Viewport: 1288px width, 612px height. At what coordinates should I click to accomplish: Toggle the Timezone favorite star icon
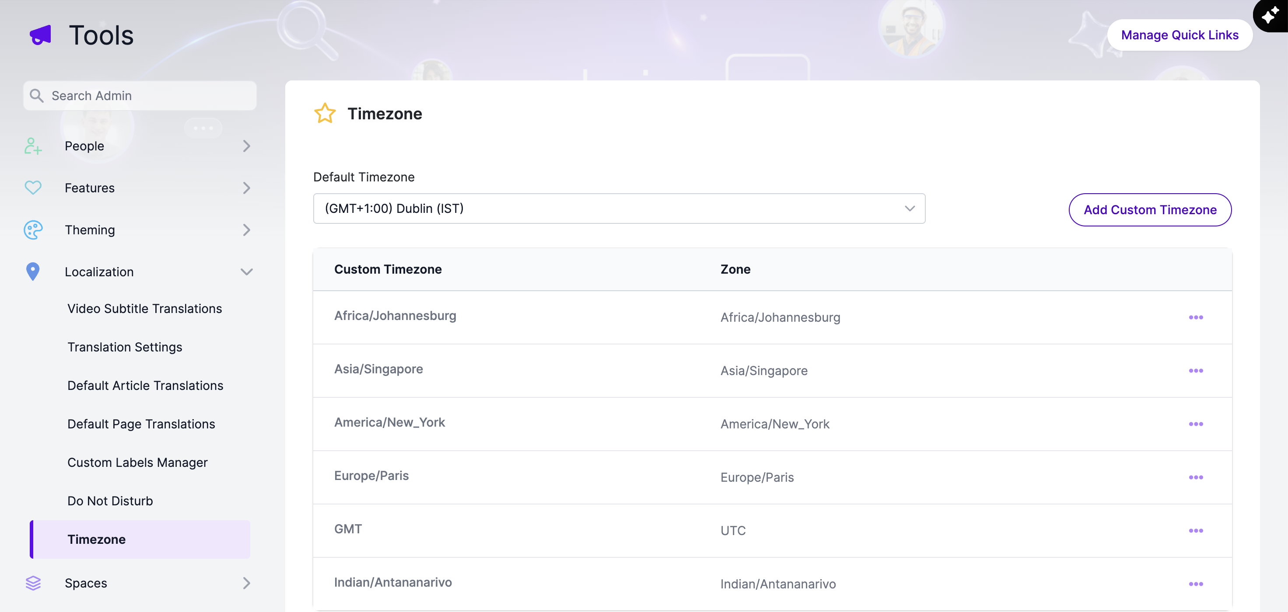tap(325, 113)
